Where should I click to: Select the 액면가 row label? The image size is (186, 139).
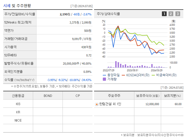pos(9,30)
